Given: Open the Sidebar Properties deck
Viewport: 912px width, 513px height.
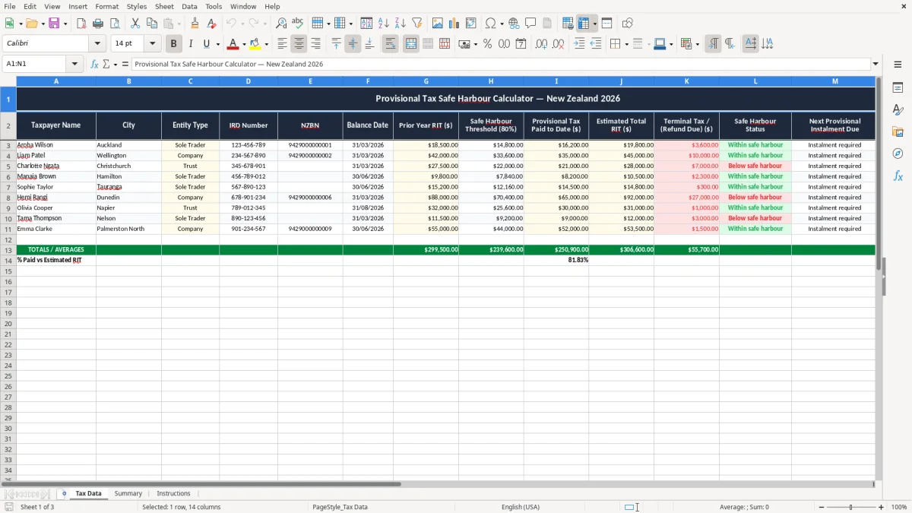Looking at the screenshot, I should coord(898,88).
